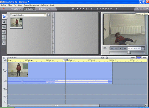Click the razor split clip icon
Image resolution: width=149 pixels, height=108 pixels.
click(x=103, y=57)
